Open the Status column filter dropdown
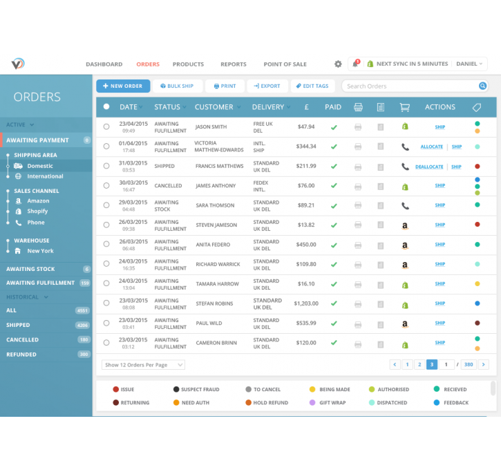This screenshot has height=470, width=501. [x=185, y=107]
